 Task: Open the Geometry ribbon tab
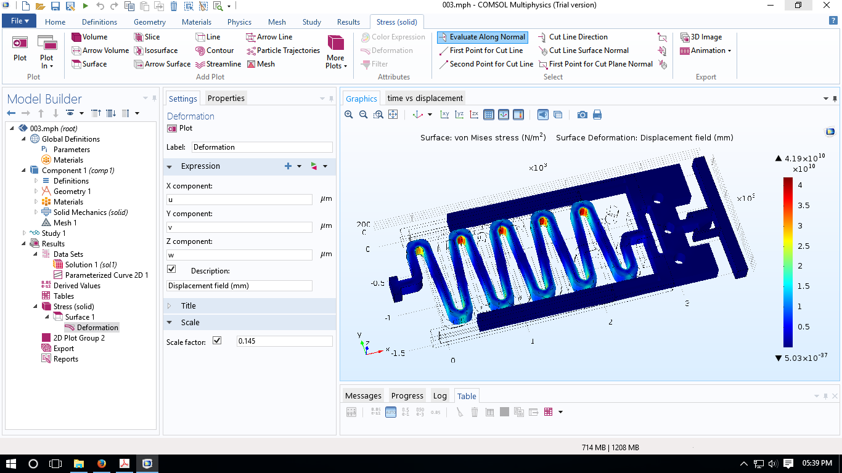click(x=150, y=22)
